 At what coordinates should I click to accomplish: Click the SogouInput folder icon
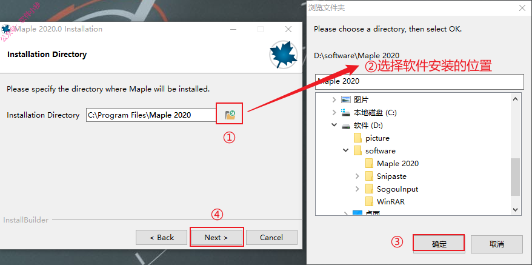pyautogui.click(x=369, y=189)
